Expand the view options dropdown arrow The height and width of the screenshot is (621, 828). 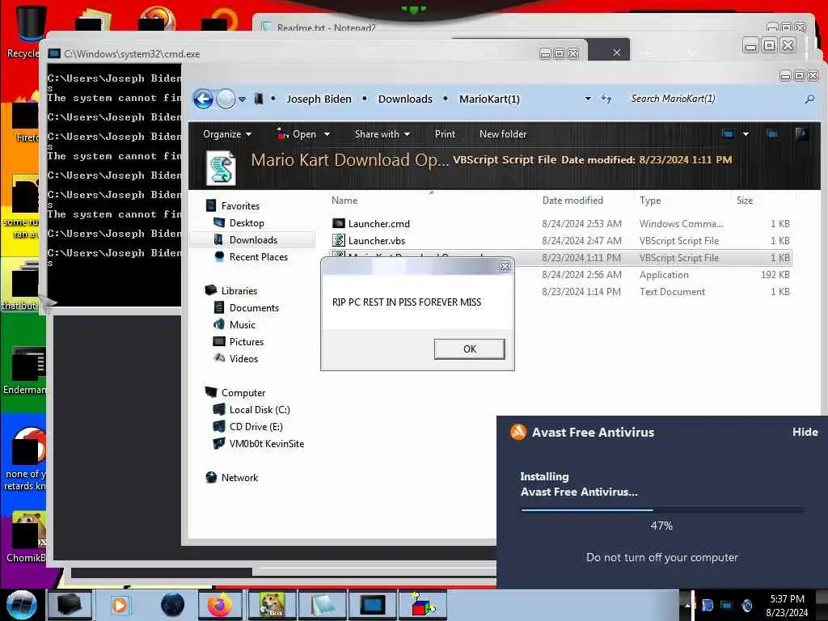[x=746, y=134]
